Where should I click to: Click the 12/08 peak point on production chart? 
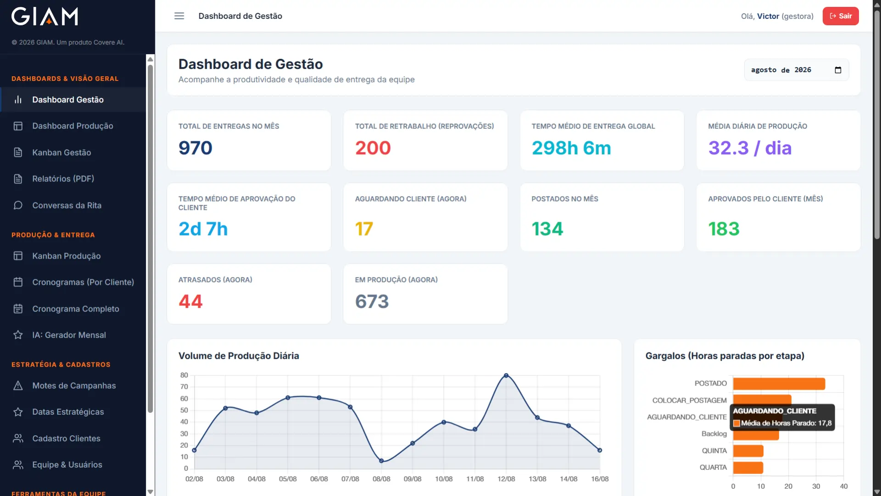[x=506, y=376]
